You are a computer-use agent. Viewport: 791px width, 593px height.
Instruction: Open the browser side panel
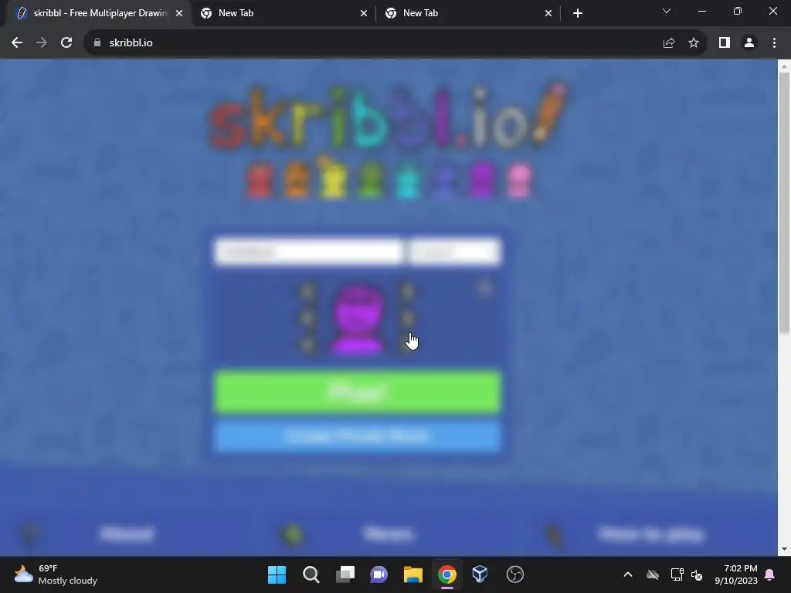[725, 43]
